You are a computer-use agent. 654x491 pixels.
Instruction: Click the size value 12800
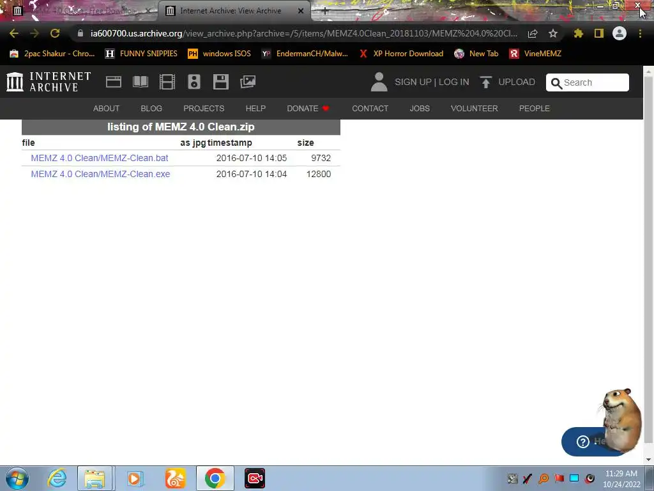tap(319, 174)
